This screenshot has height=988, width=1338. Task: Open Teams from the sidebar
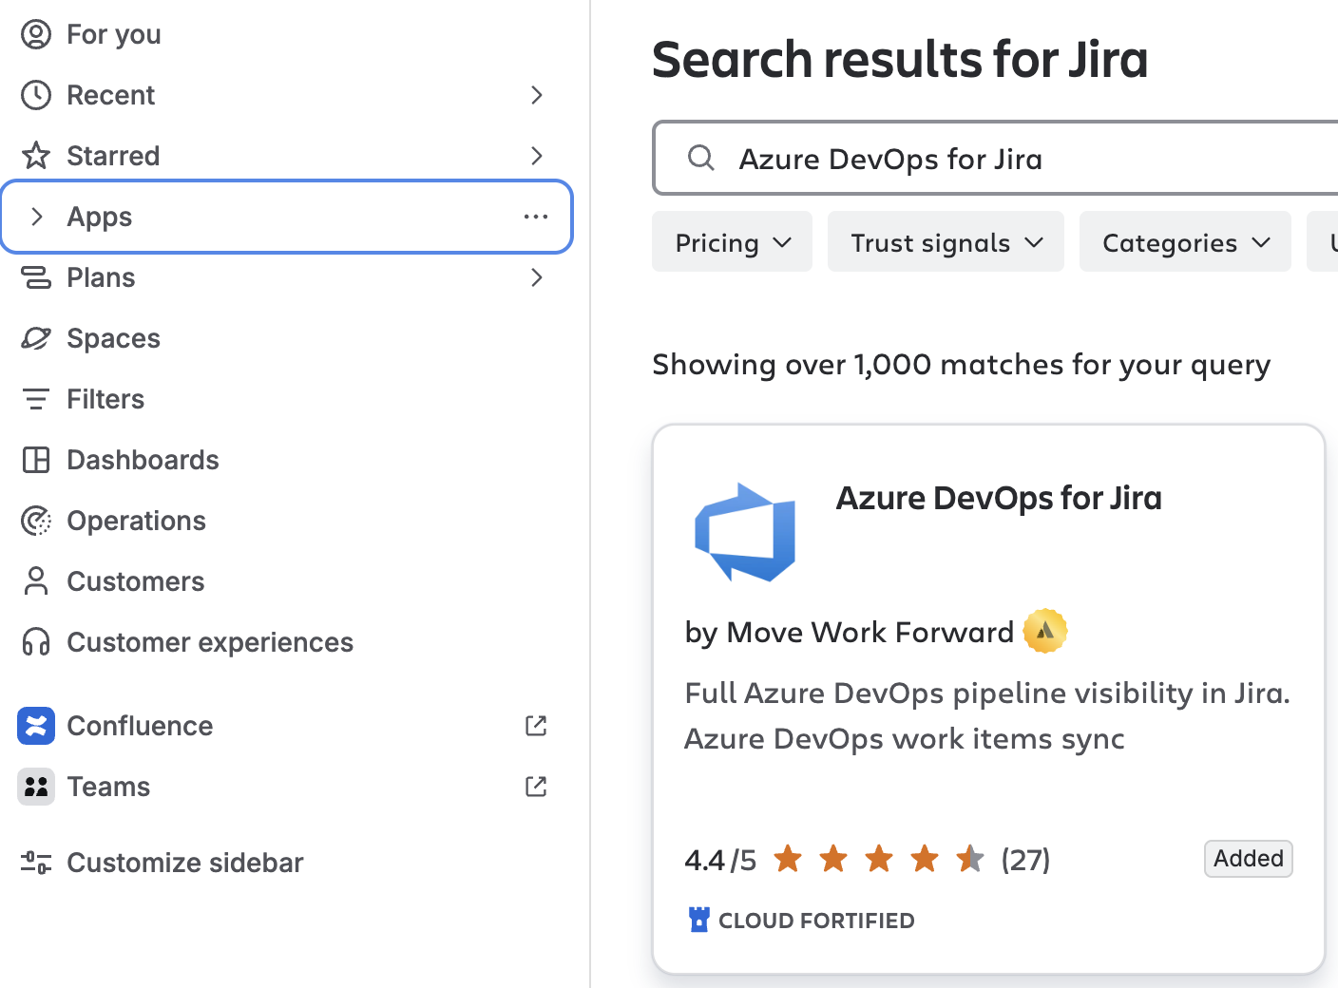108,787
